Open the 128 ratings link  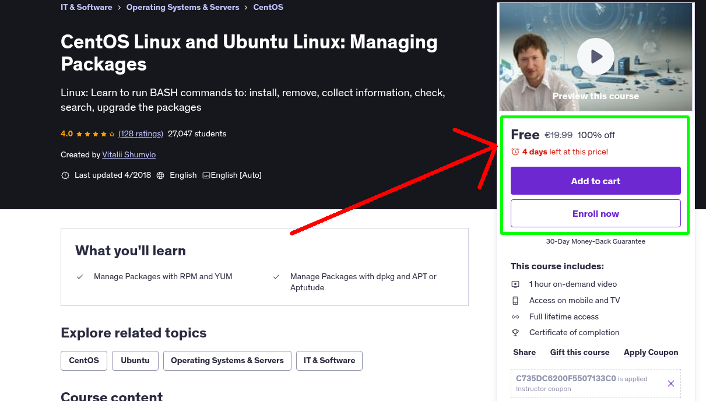click(141, 133)
